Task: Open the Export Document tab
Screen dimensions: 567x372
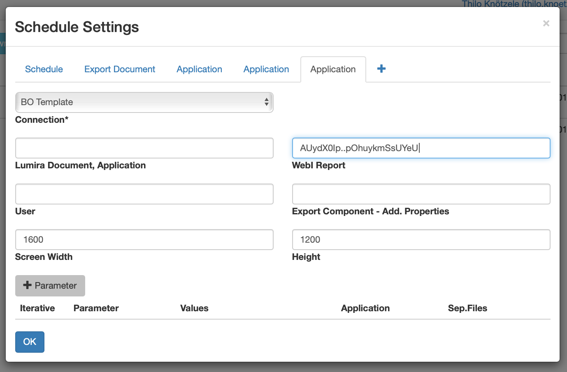Action: coord(120,69)
